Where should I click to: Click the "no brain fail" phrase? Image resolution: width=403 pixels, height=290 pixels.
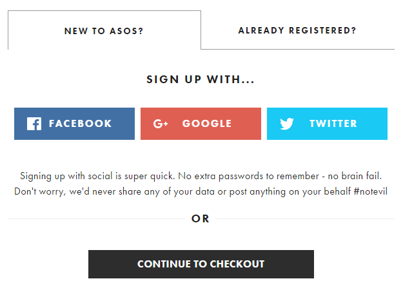[x=355, y=176]
